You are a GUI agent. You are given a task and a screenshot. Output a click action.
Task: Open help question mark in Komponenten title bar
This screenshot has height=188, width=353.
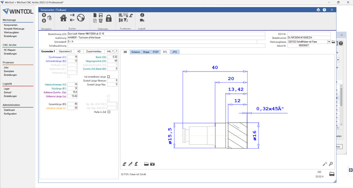coord(324,10)
